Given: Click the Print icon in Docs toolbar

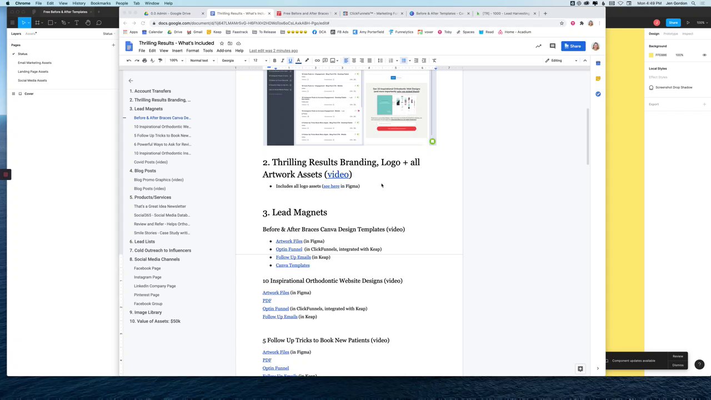Looking at the screenshot, I should click(144, 61).
